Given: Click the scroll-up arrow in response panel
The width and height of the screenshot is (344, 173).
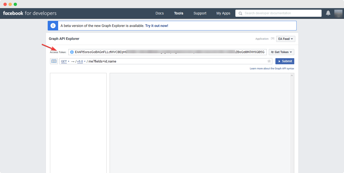Looking at the screenshot, I should [292, 75].
